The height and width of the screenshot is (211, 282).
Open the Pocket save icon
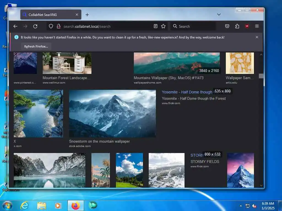[x=227, y=26]
